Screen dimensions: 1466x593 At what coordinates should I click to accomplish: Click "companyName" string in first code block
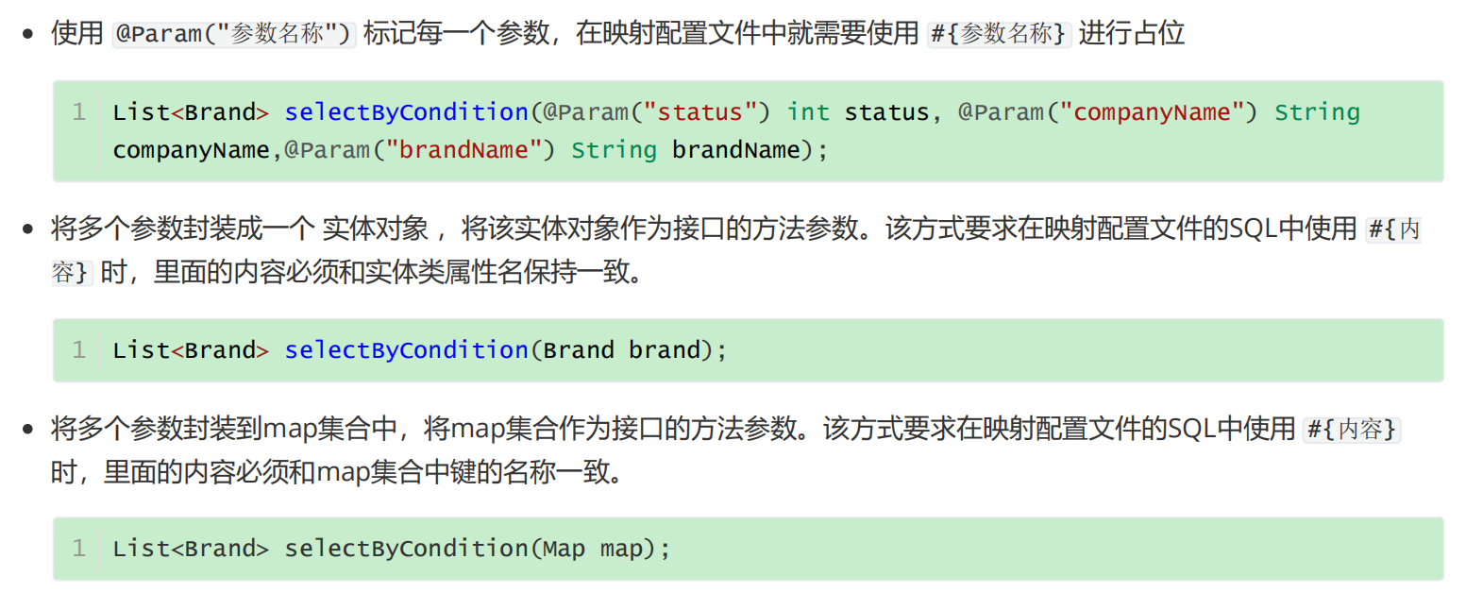click(x=1157, y=112)
